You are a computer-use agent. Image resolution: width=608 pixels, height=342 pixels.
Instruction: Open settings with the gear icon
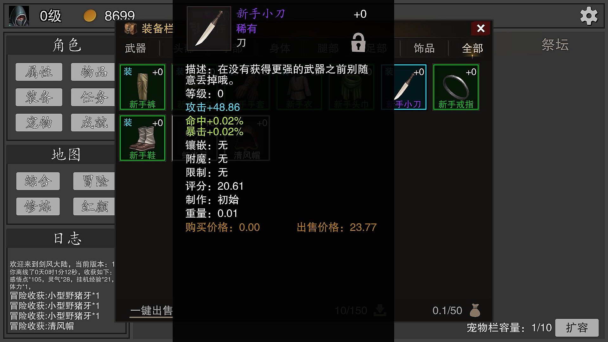point(589,16)
